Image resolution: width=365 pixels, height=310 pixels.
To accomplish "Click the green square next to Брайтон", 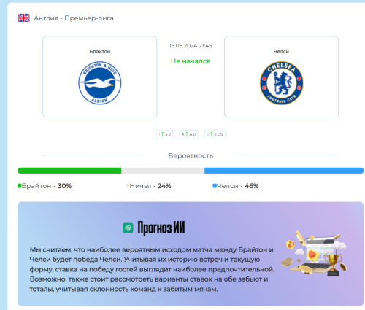I will (20, 186).
